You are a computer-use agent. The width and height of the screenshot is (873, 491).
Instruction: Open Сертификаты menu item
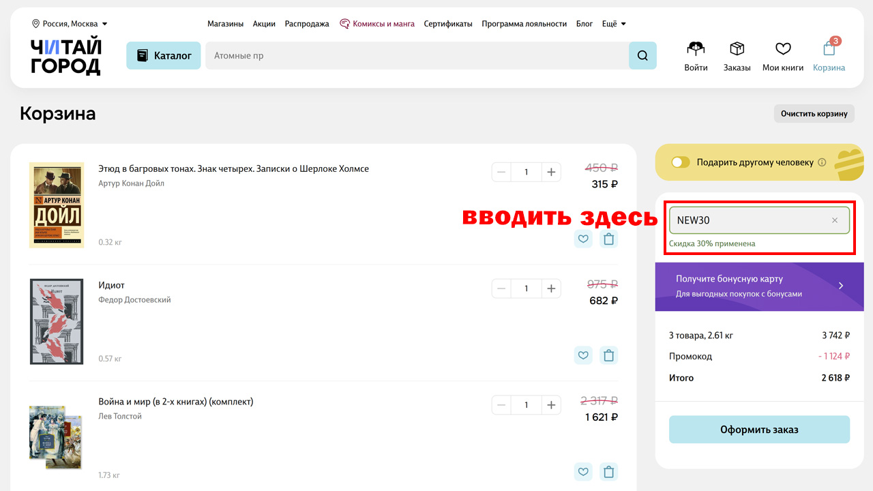(448, 24)
